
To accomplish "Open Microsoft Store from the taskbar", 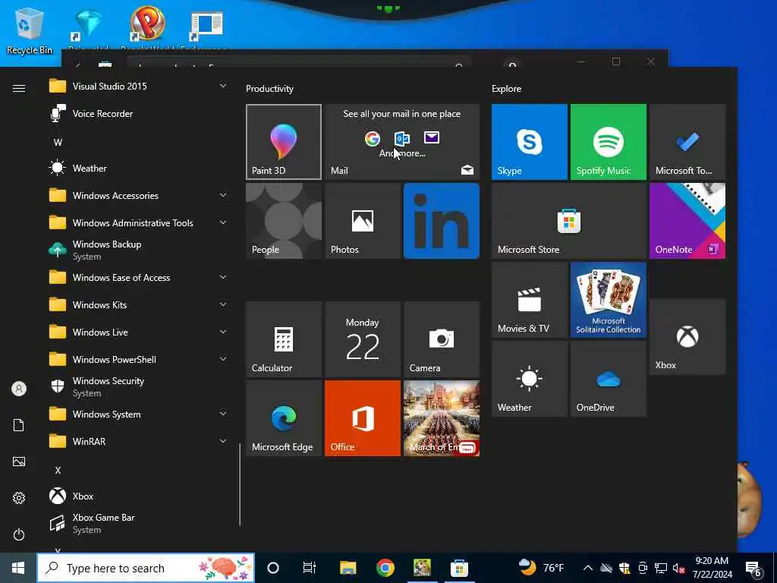I will 459,568.
